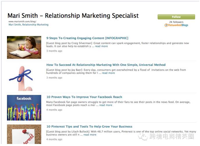Open the NetworkedBlogs logo link
The height and width of the screenshot is (146, 200).
coord(176,25)
